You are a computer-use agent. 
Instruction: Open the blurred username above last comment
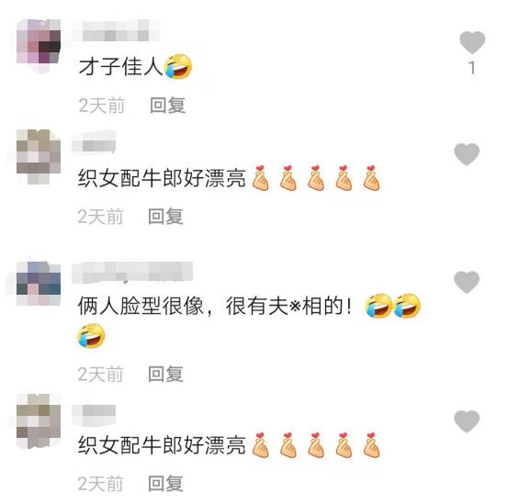point(94,415)
